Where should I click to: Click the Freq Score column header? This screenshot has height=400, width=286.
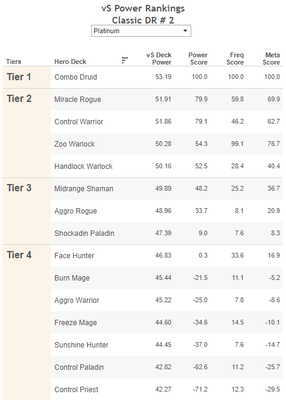[x=235, y=59]
